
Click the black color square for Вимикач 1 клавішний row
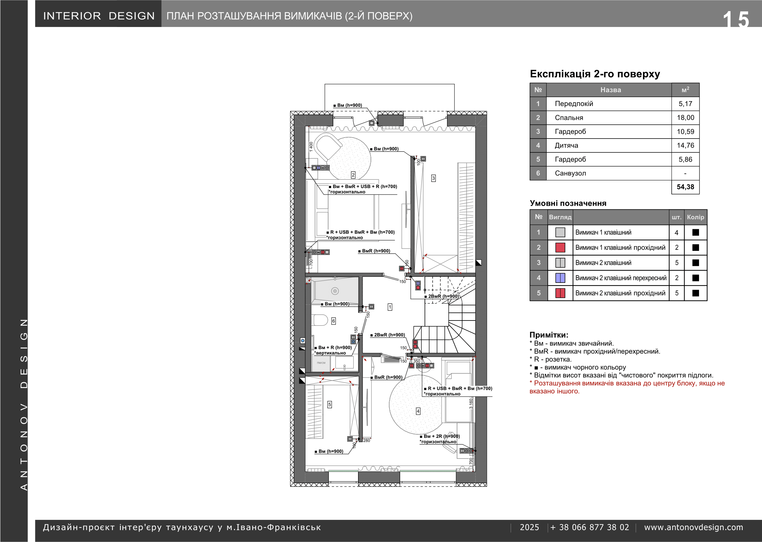click(695, 232)
